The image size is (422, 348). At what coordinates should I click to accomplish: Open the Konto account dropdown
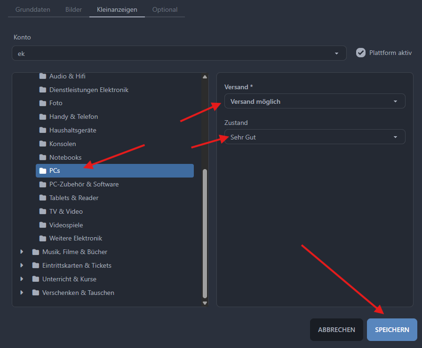coord(179,54)
